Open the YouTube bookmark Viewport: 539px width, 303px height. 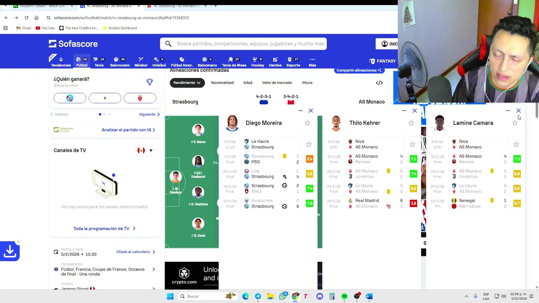(x=45, y=28)
